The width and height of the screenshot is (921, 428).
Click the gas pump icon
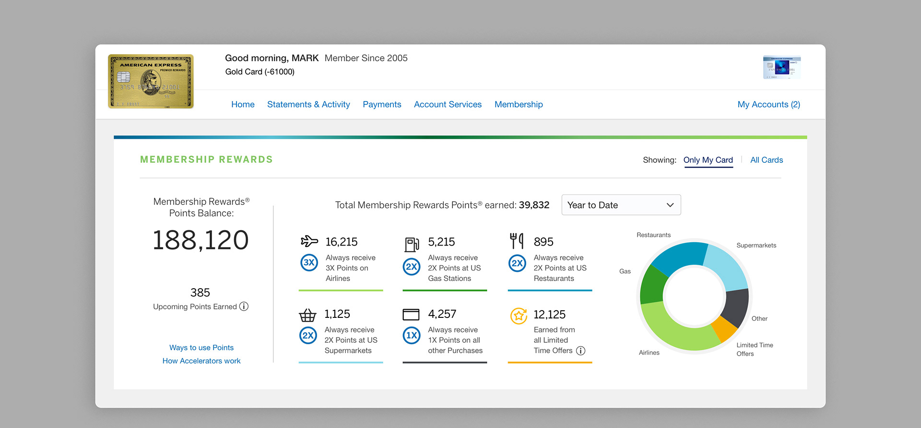(x=412, y=244)
